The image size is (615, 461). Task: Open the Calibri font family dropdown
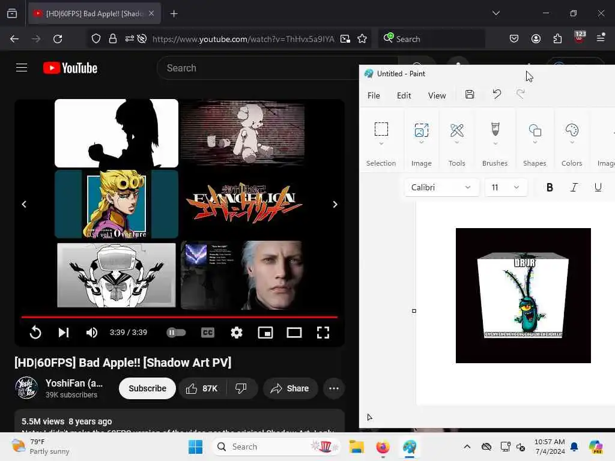pos(441,187)
